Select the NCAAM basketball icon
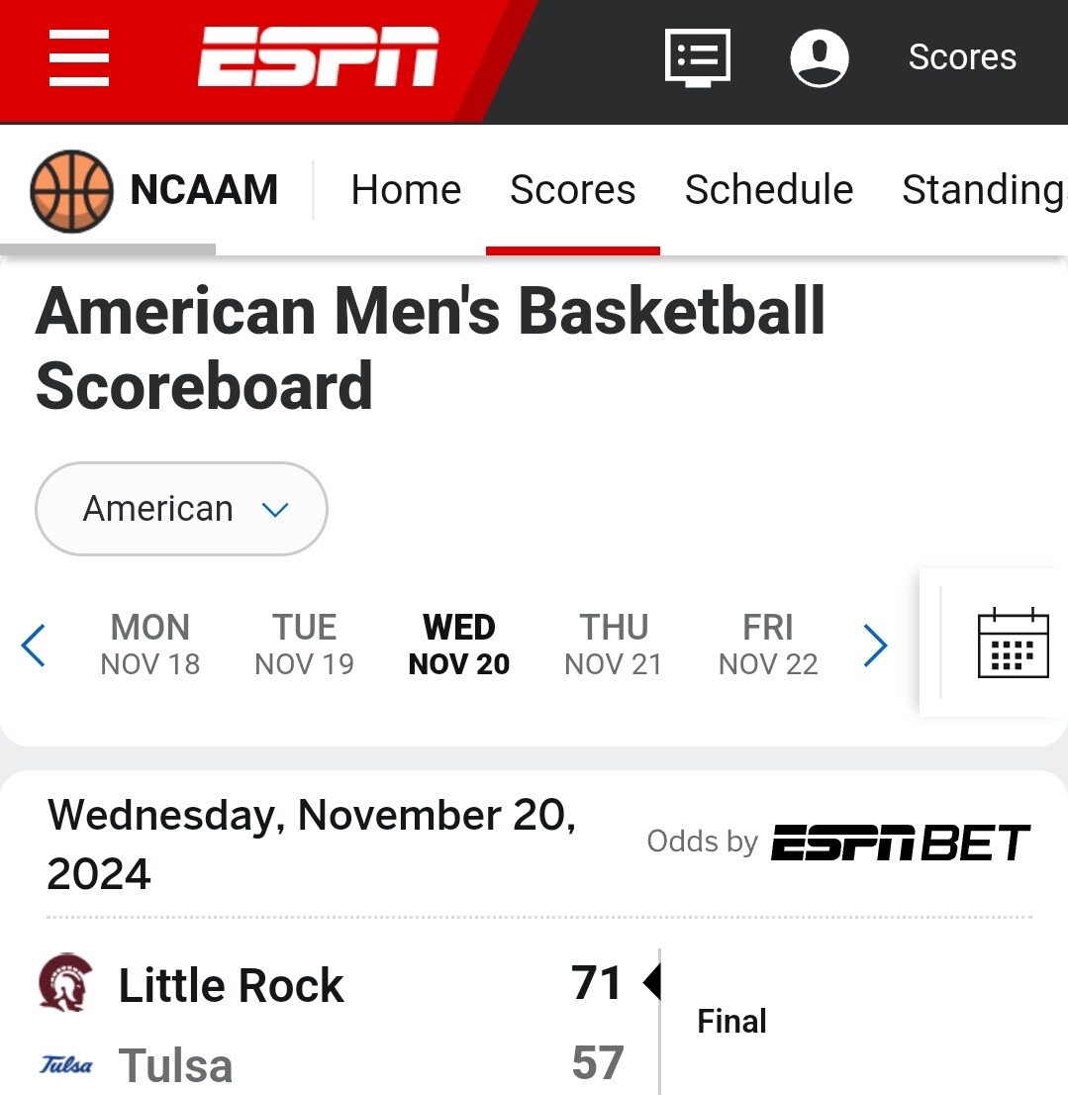The width and height of the screenshot is (1068, 1095). pyautogui.click(x=71, y=191)
